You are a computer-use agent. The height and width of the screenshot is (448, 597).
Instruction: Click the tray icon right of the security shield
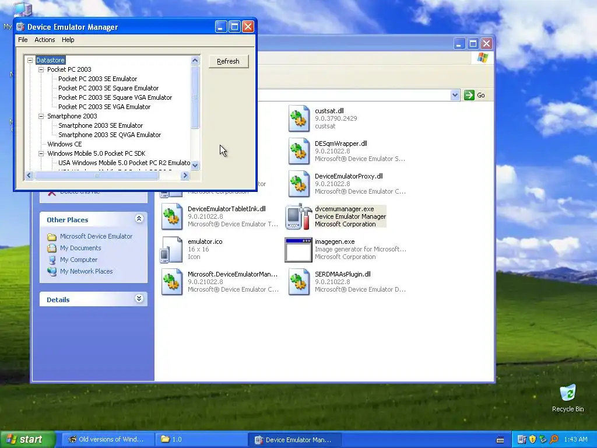click(x=543, y=439)
